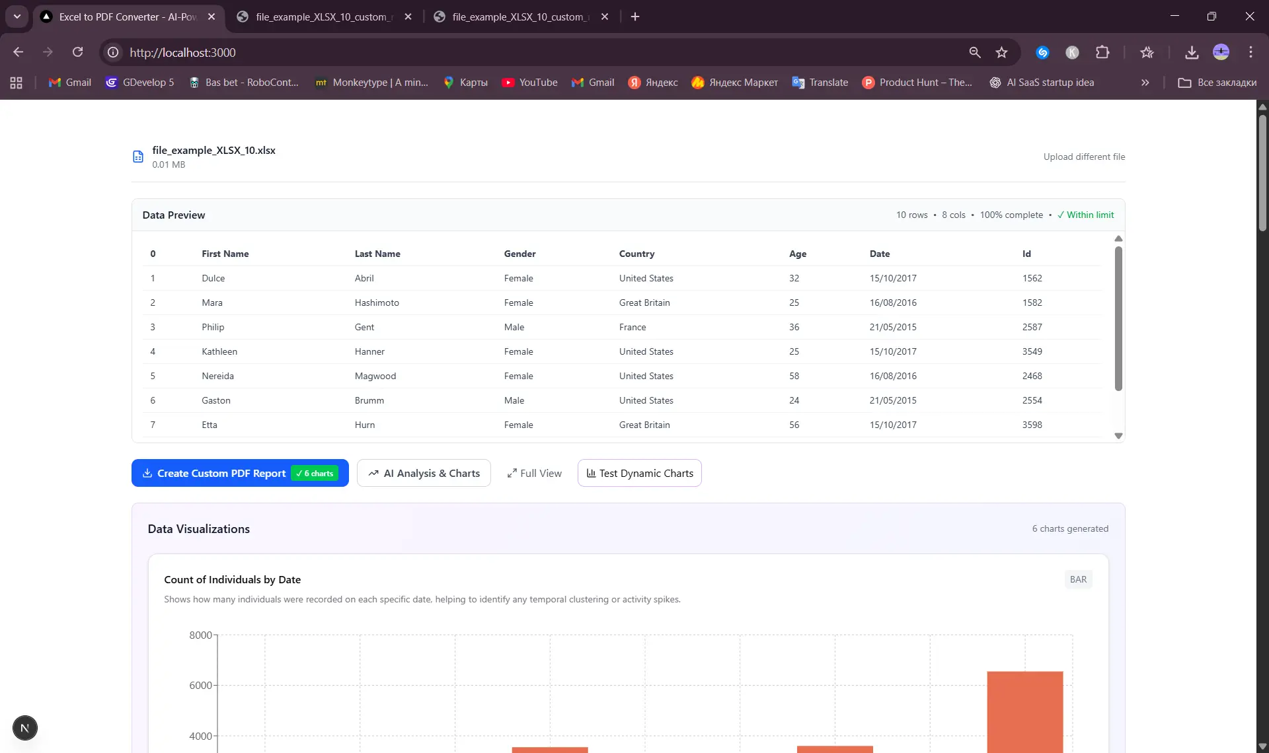View site information icon in address bar
This screenshot has width=1269, height=753.
pos(114,52)
